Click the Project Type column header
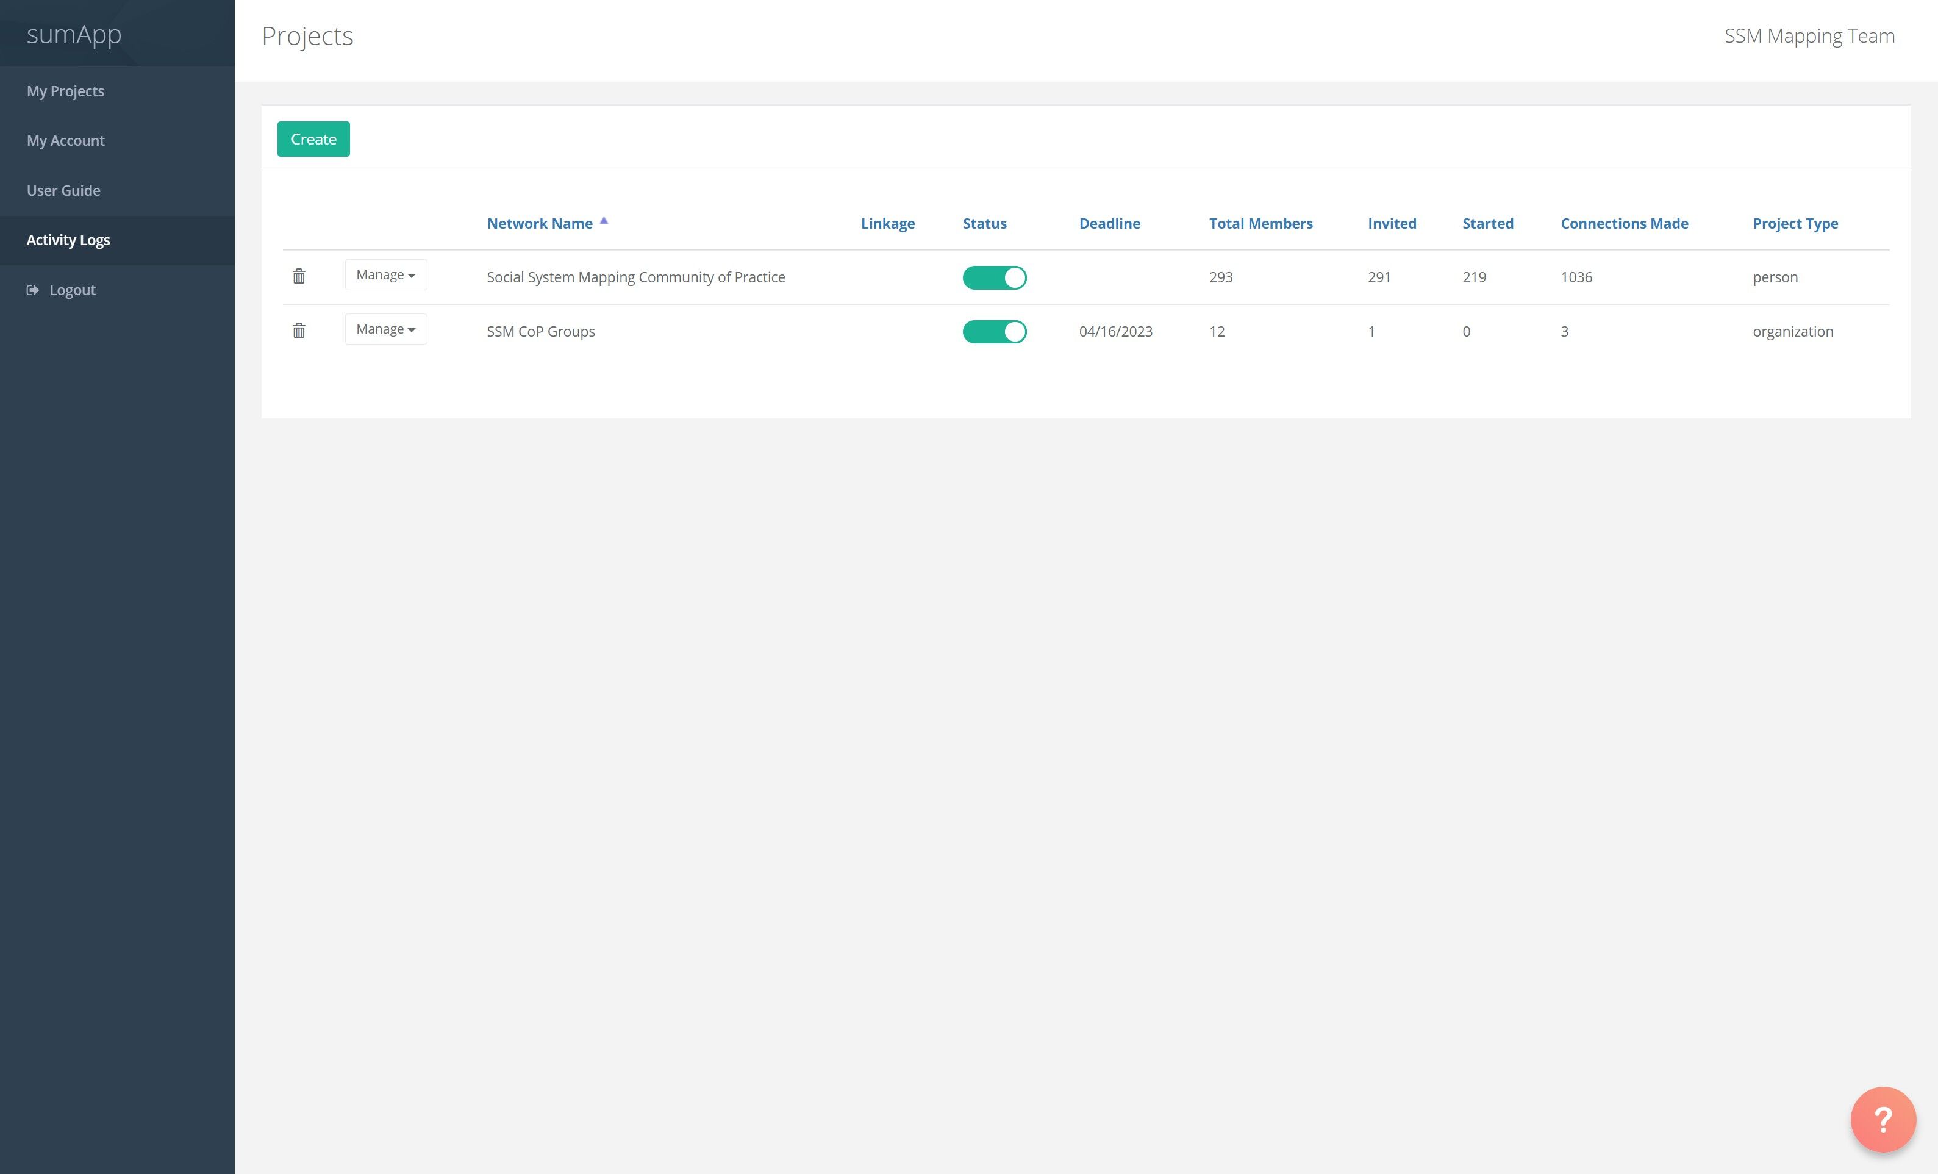The image size is (1938, 1174). click(1795, 223)
